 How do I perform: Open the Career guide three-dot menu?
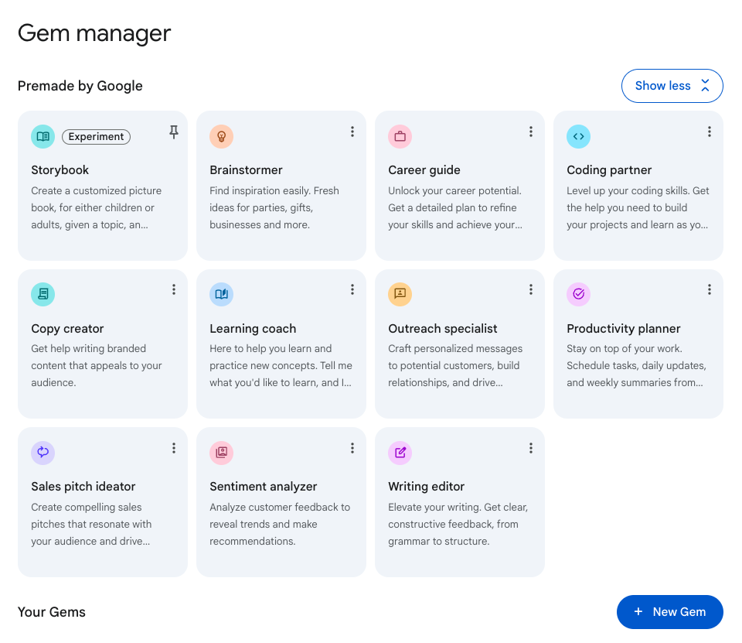[531, 132]
